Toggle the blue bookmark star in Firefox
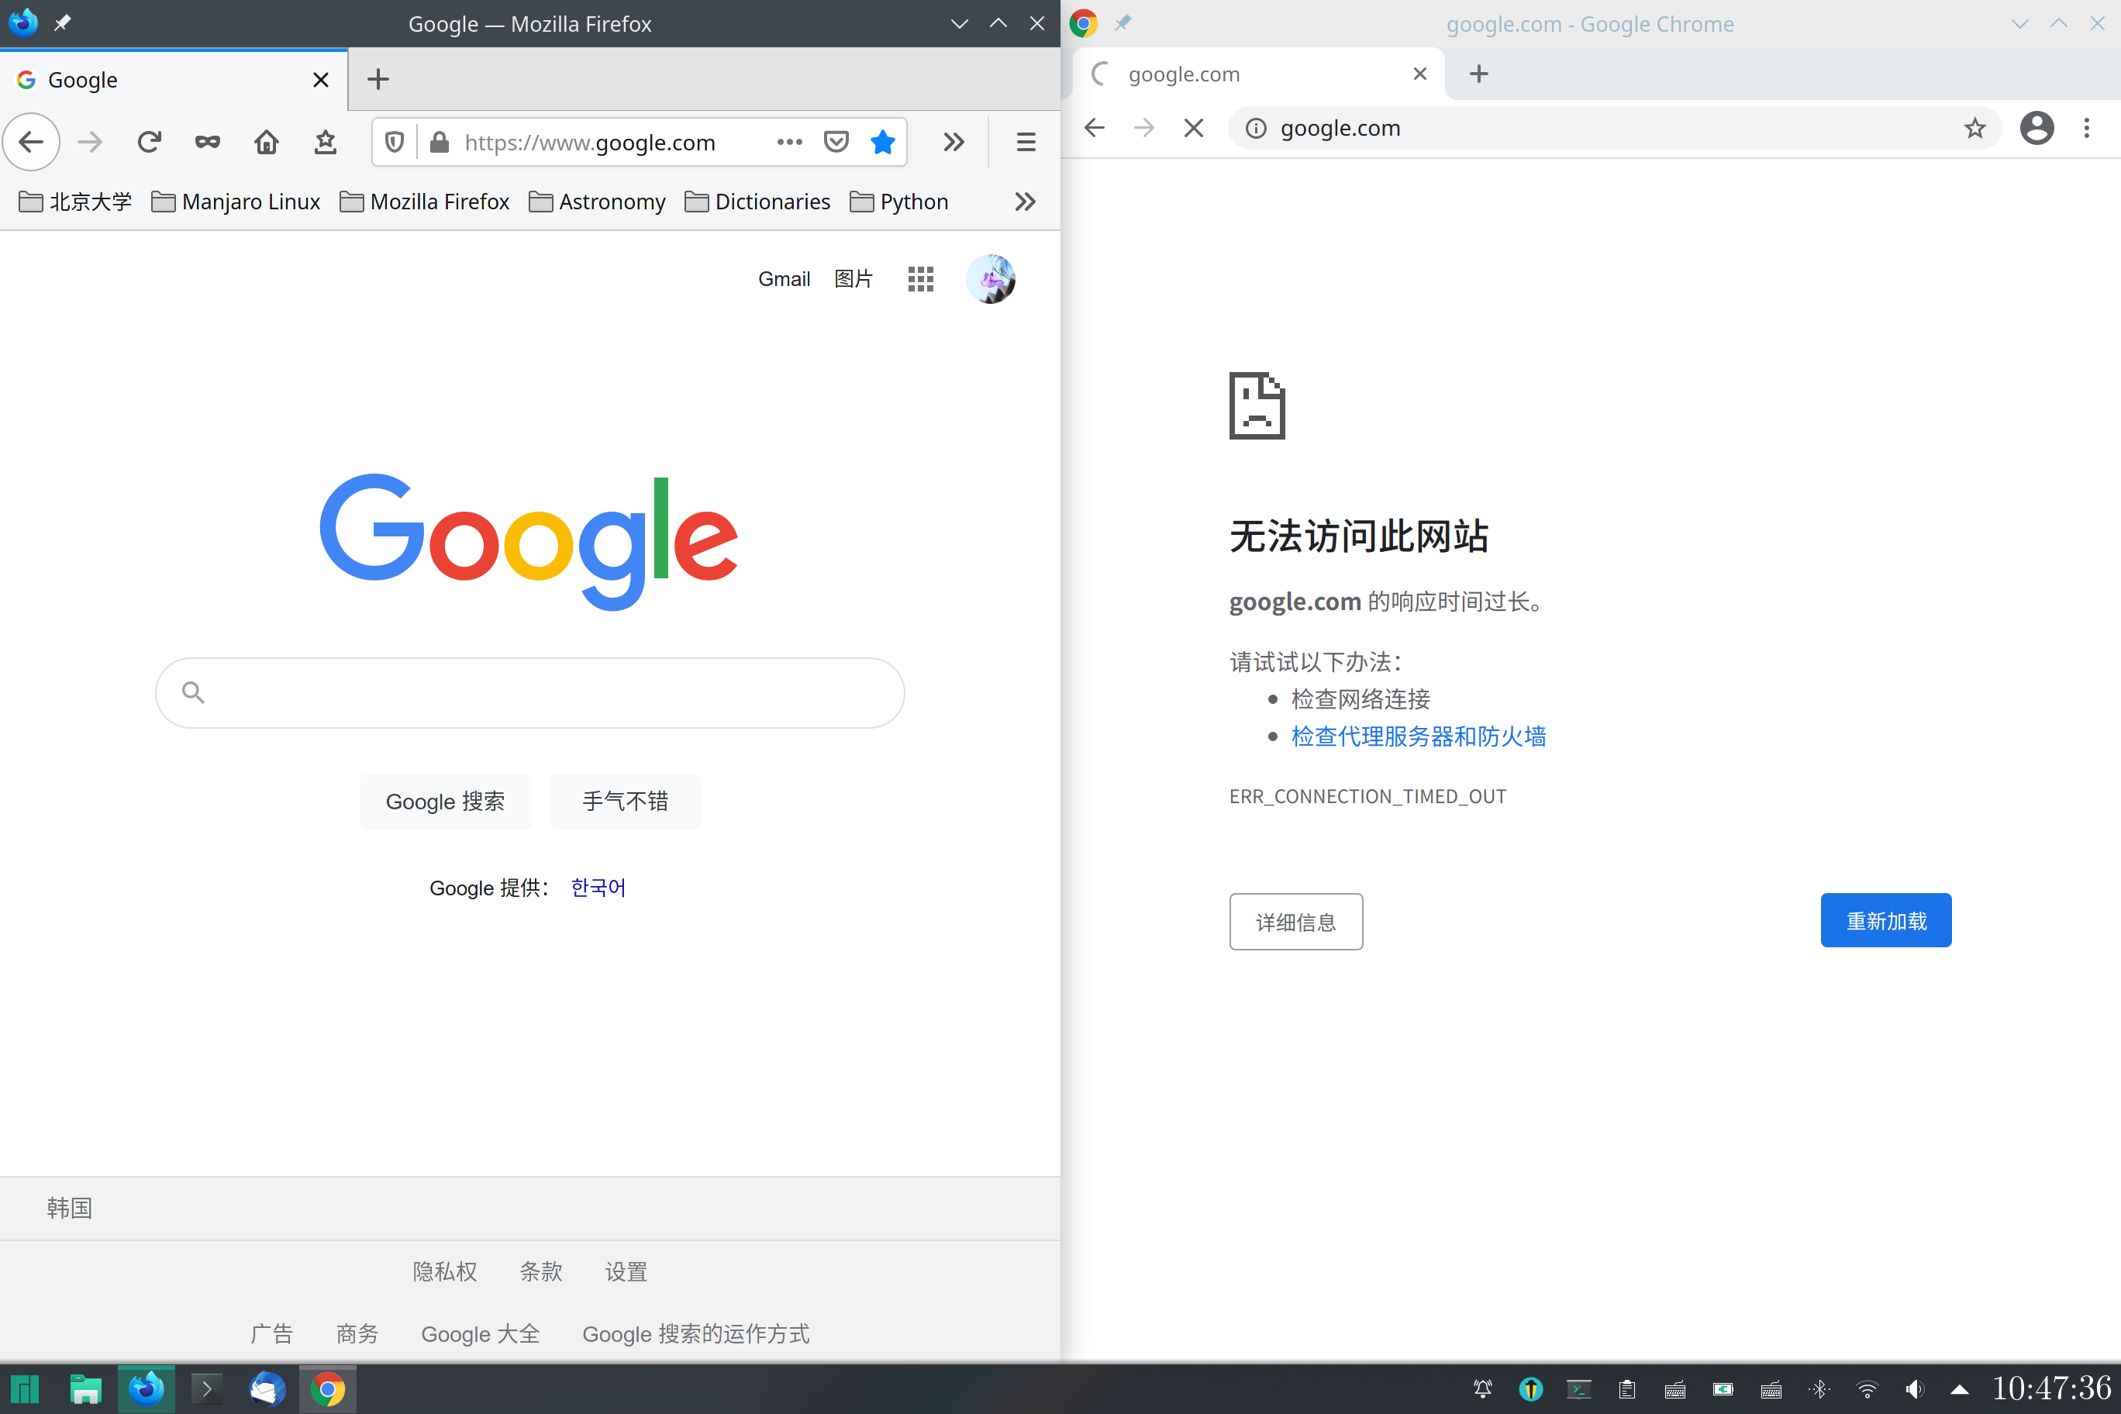Image resolution: width=2121 pixels, height=1414 pixels. [x=883, y=142]
